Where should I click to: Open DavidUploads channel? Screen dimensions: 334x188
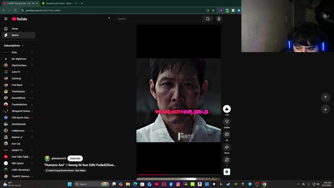[x=19, y=124]
